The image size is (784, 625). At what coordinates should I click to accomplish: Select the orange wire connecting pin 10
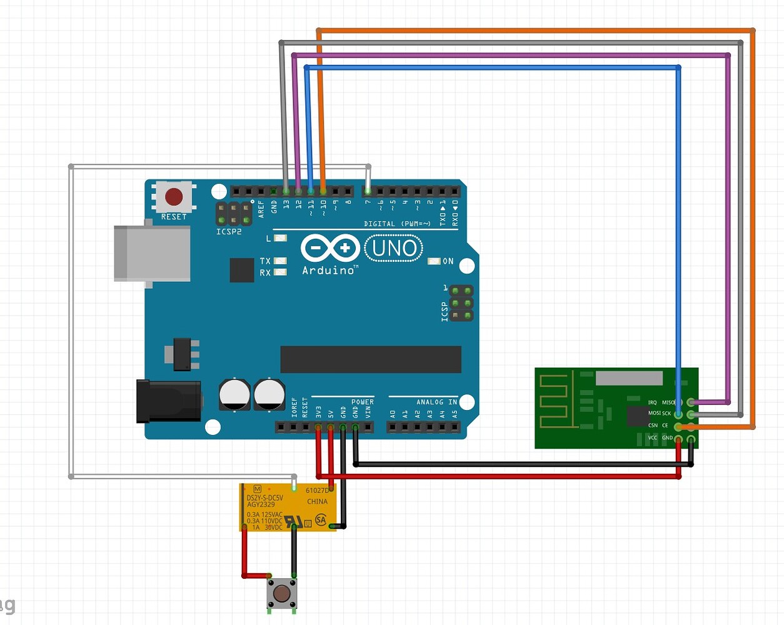[322, 125]
